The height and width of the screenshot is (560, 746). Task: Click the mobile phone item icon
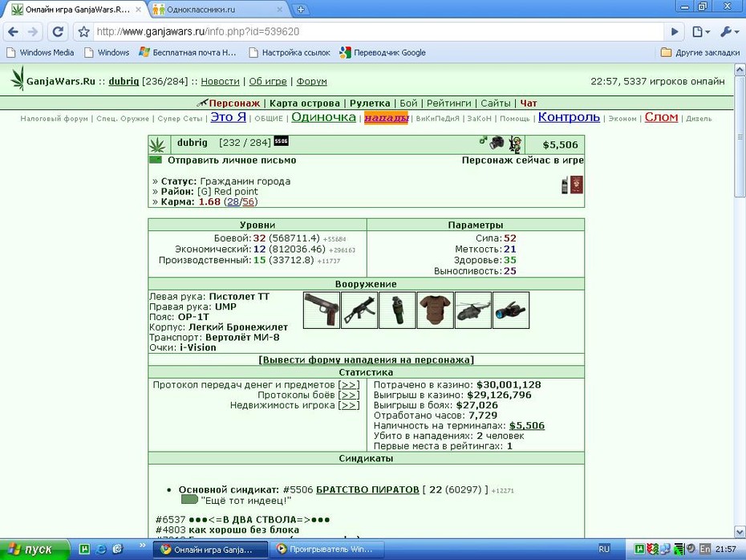click(565, 185)
